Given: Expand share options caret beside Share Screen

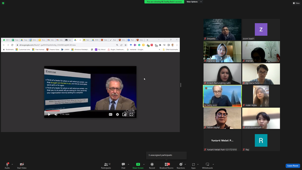Looking at the screenshot, I should click(144, 164).
